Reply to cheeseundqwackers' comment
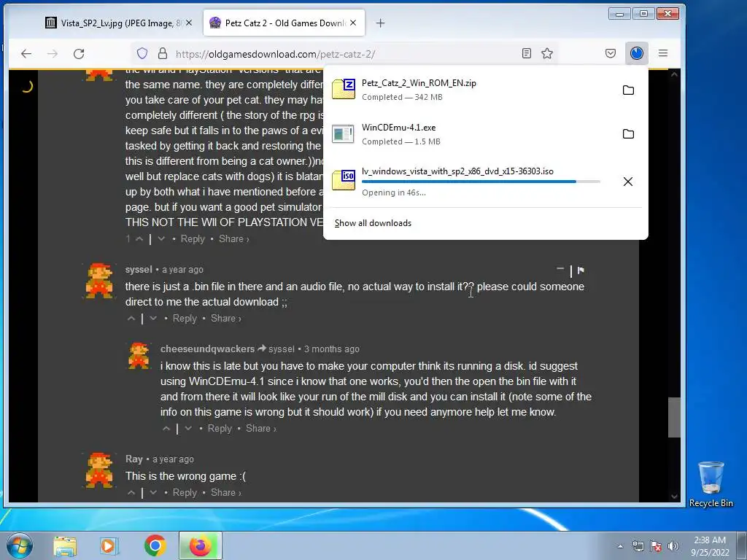Viewport: 747px width, 560px height. [x=220, y=429]
